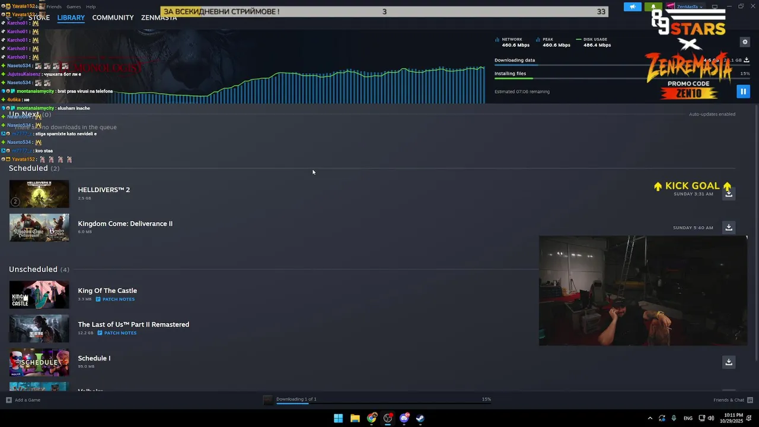Viewport: 759px width, 427px height.
Task: Open Friends & Chat panel
Action: pos(733,400)
